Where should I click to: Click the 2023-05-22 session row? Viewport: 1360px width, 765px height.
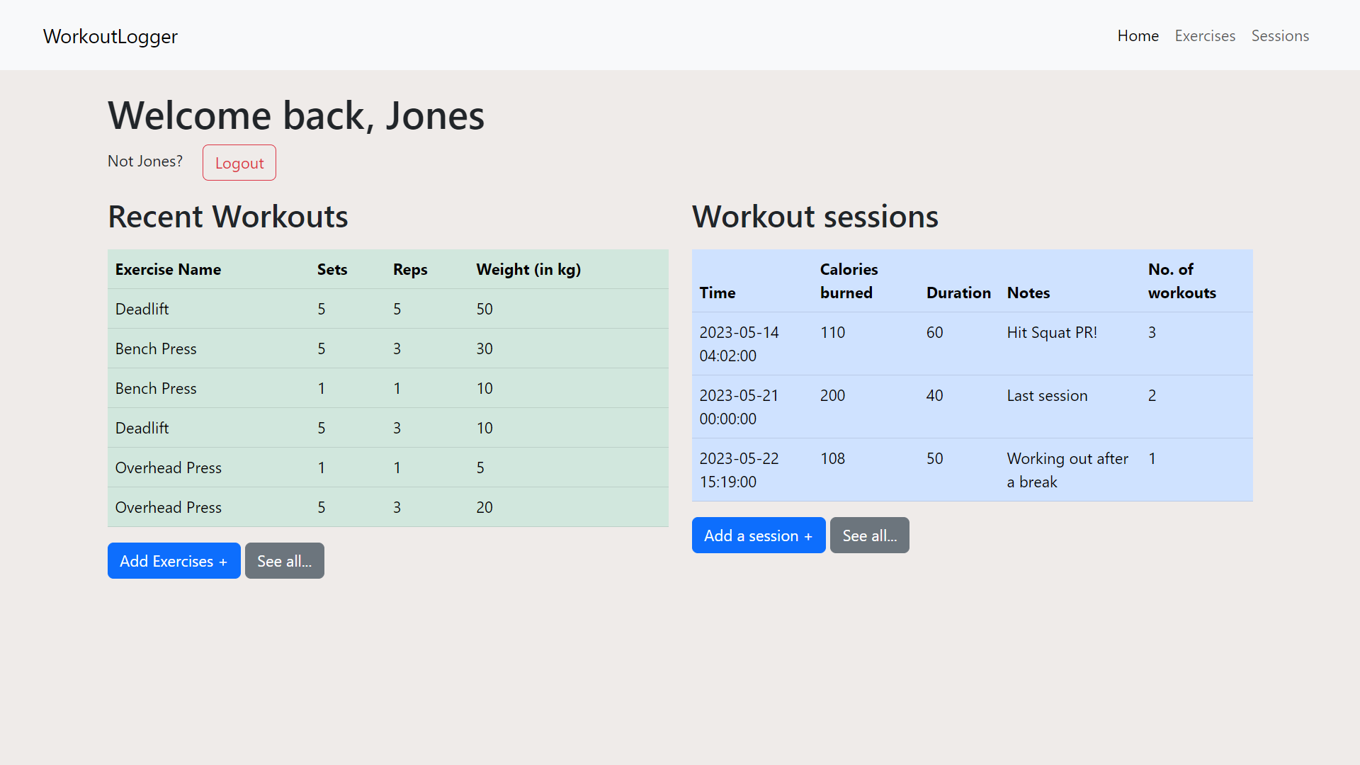971,470
